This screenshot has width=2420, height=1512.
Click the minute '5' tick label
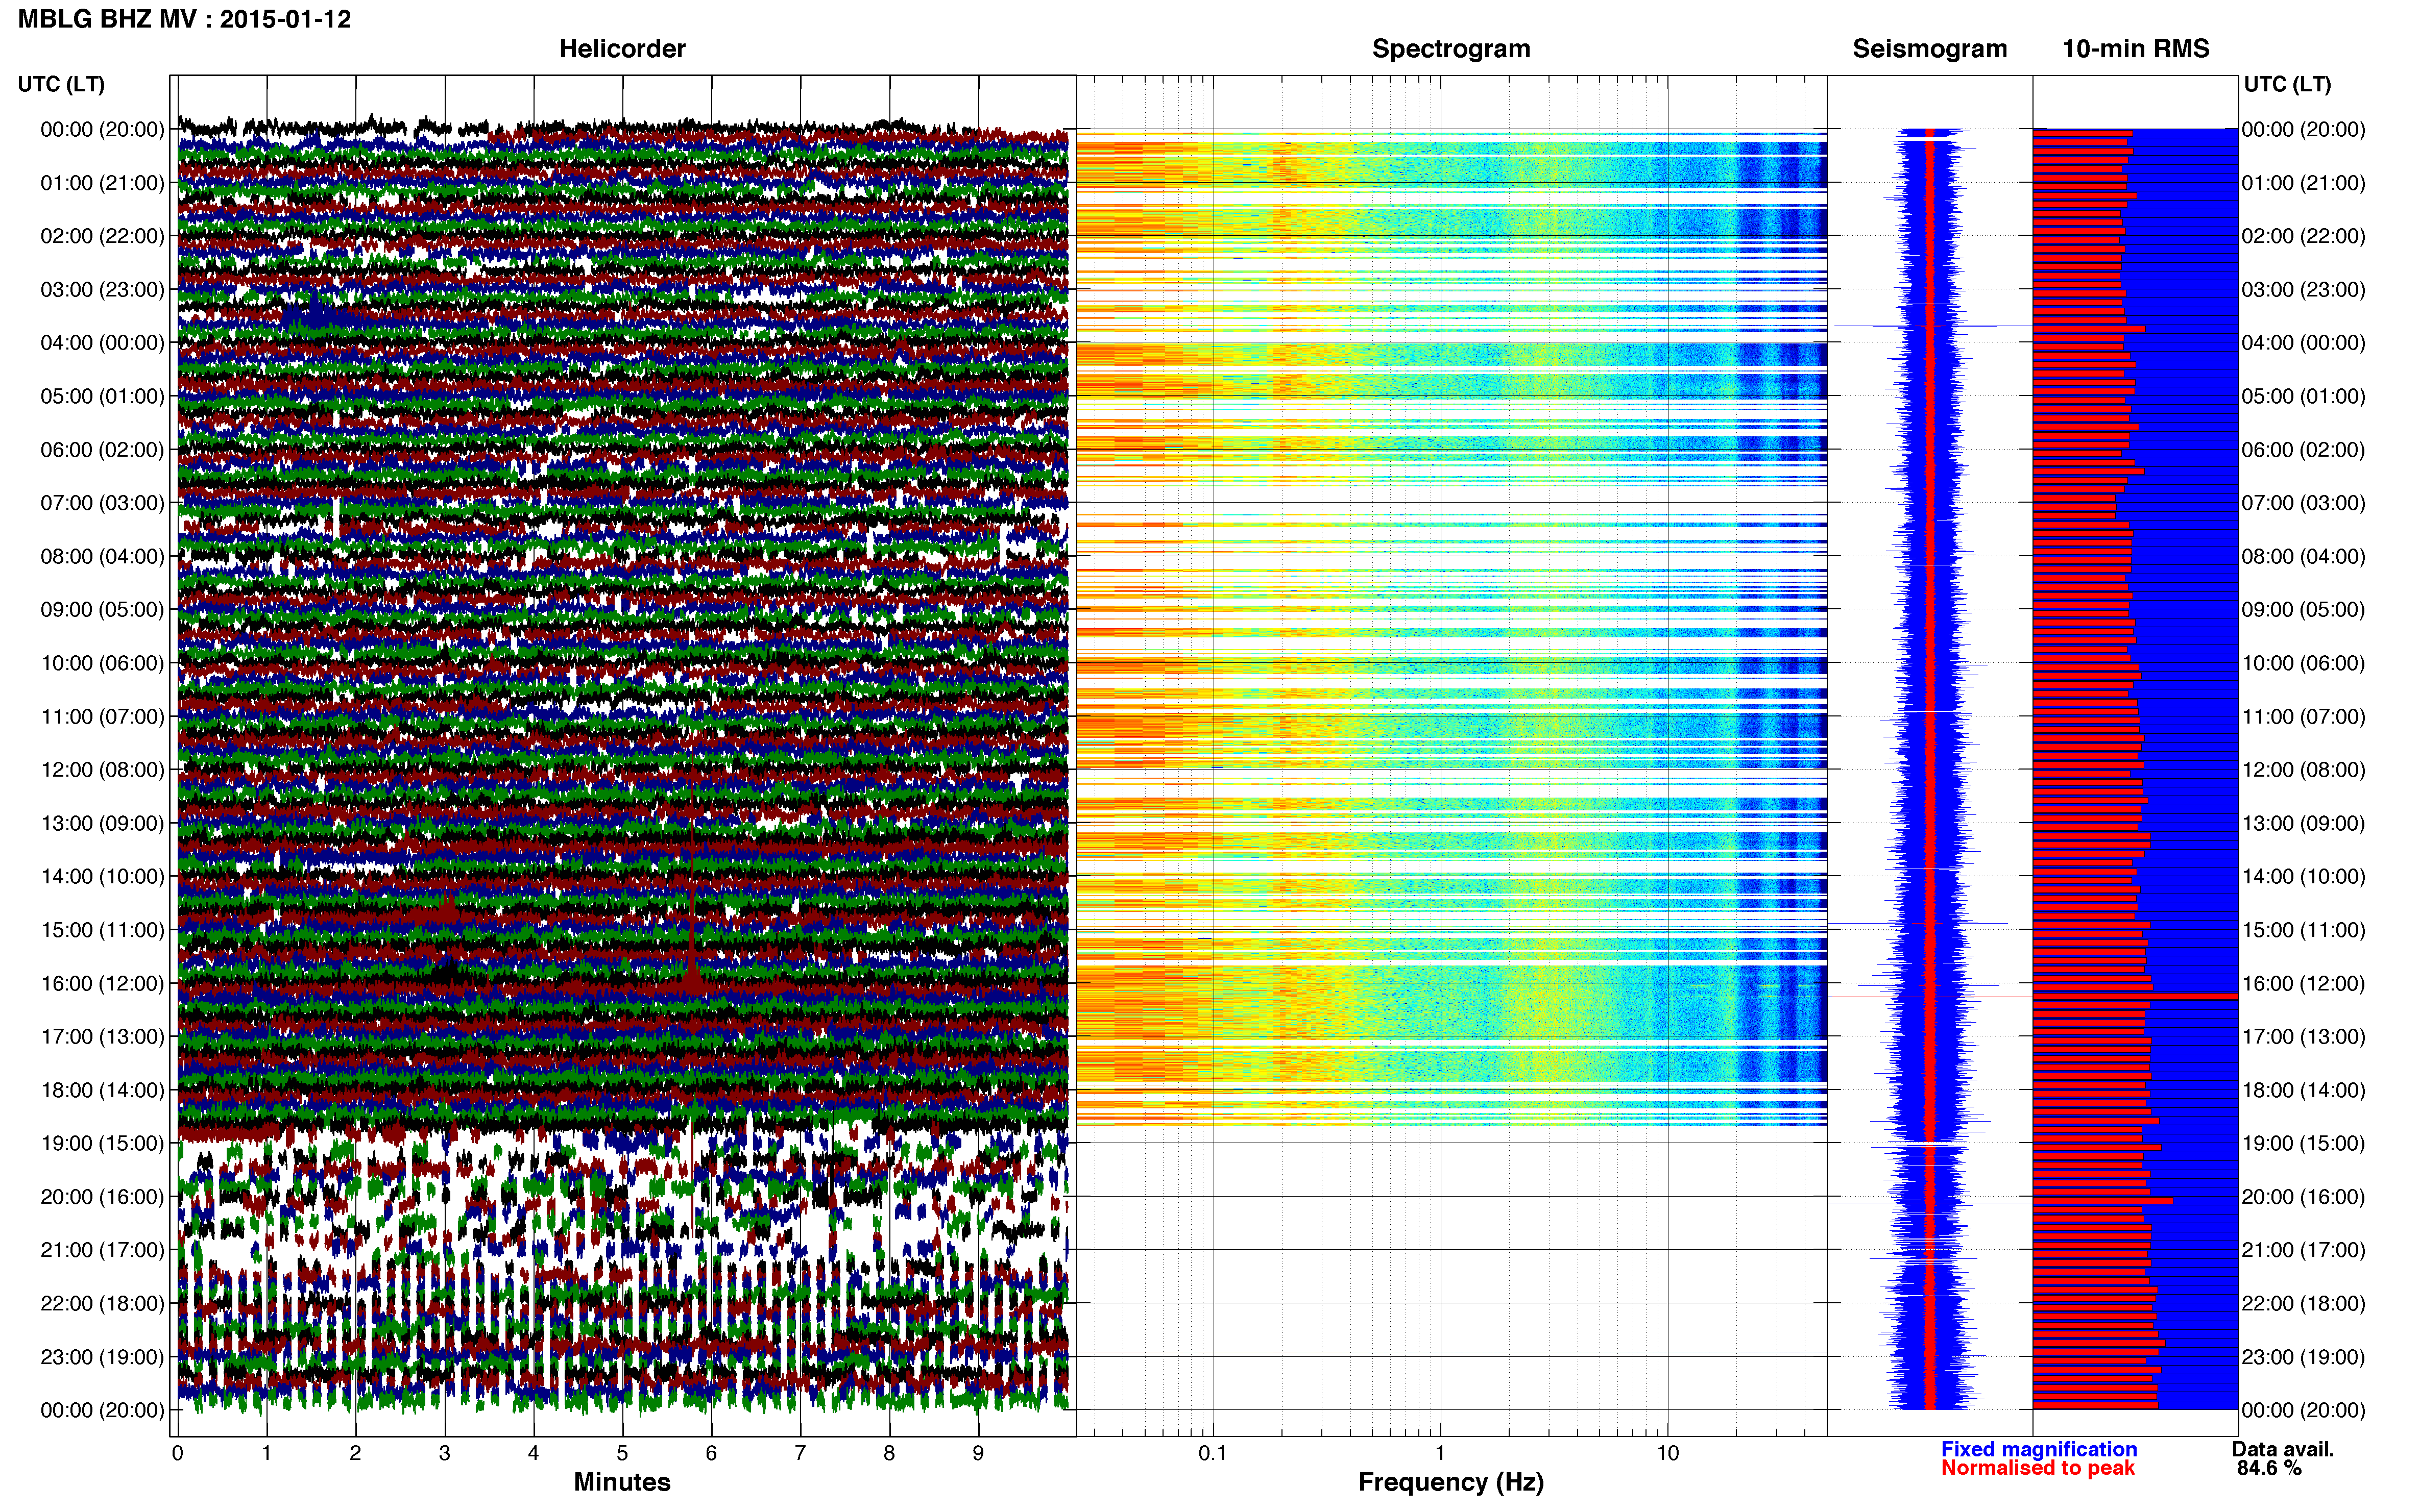tap(622, 1453)
